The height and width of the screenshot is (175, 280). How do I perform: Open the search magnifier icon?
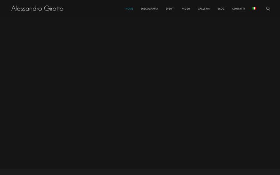[268, 9]
